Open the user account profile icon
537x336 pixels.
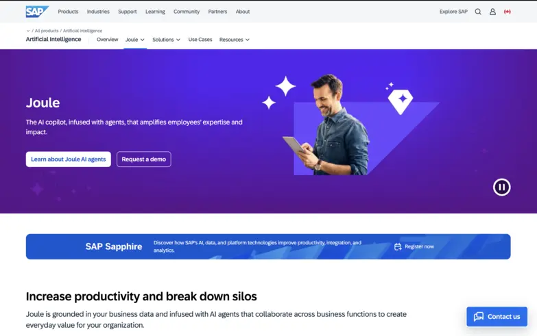492,12
